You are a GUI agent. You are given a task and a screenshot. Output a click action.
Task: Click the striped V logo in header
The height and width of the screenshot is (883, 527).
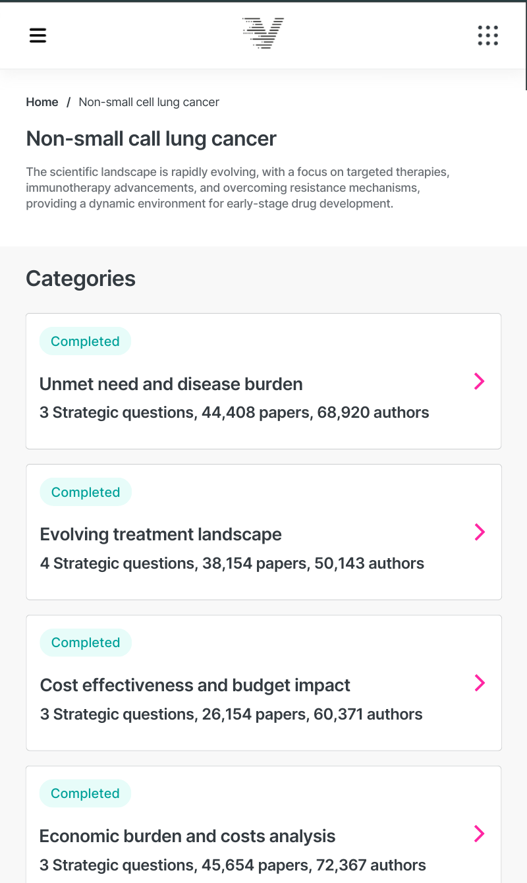[x=263, y=34]
